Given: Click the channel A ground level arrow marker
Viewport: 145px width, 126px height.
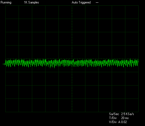Looking at the screenshot, I should [4, 64].
